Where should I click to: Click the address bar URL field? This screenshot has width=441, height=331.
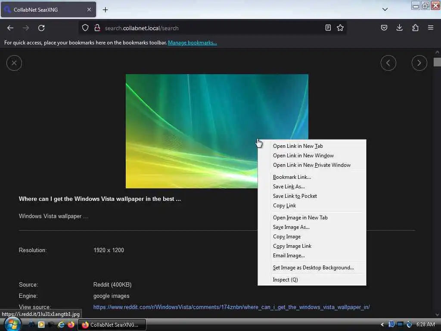pos(214,28)
